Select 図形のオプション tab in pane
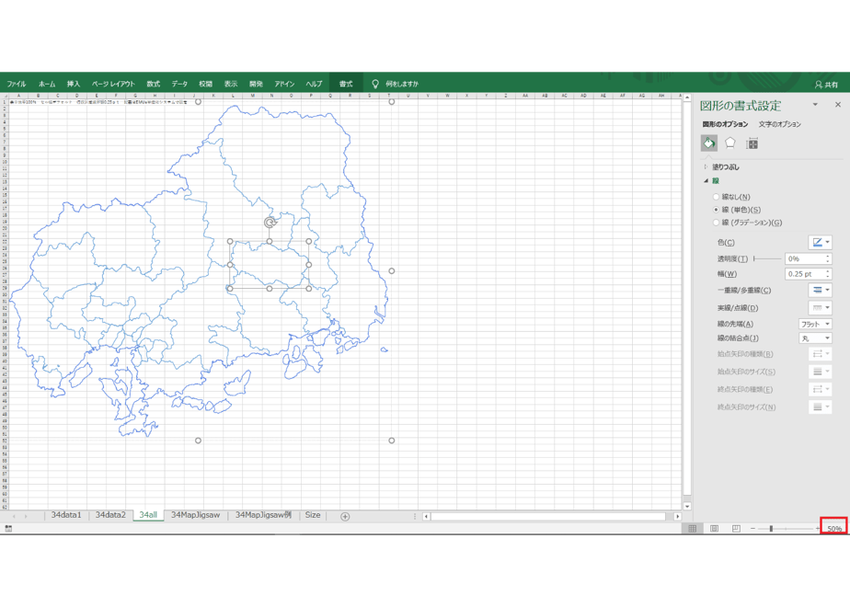The image size is (850, 607). click(x=725, y=124)
